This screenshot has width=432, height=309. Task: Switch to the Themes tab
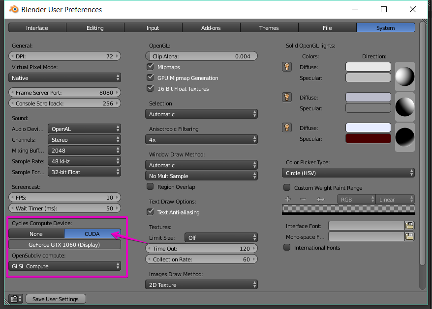pos(269,28)
